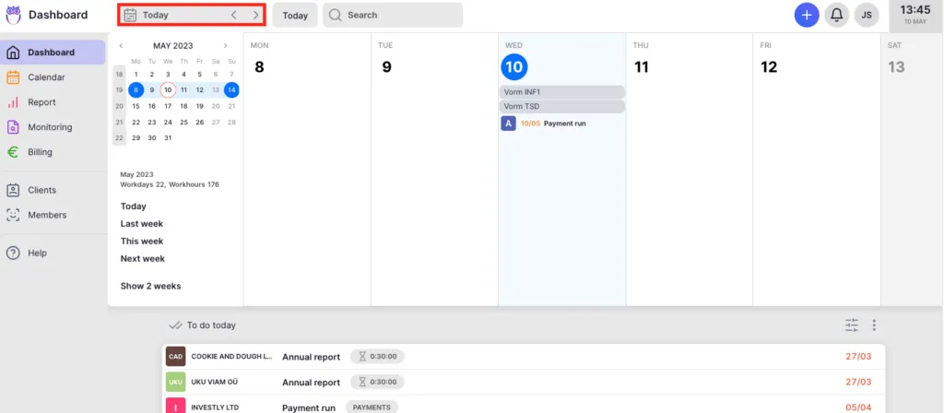Screen dimensions: 944x413
Task: Click the Today shortcut link below the mini calendar
Action: [x=133, y=206]
